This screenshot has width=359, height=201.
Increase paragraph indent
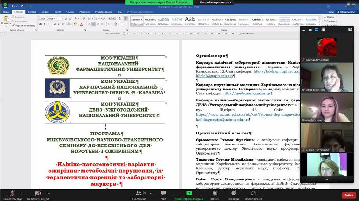[x=114, y=18]
